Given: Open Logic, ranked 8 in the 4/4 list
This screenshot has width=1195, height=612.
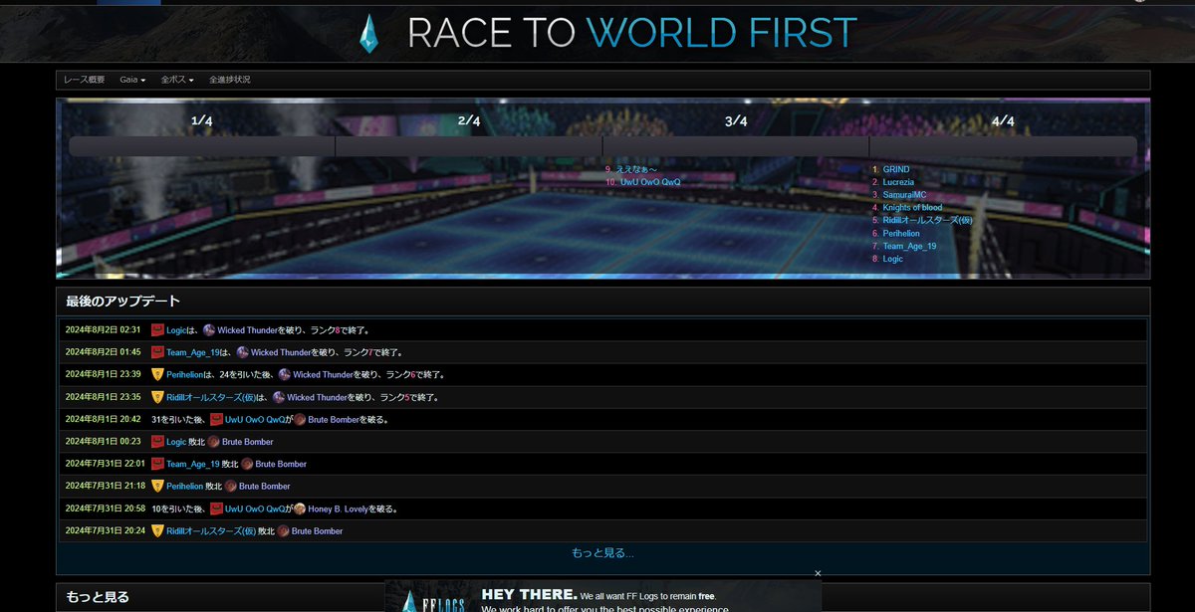Looking at the screenshot, I should point(893,259).
